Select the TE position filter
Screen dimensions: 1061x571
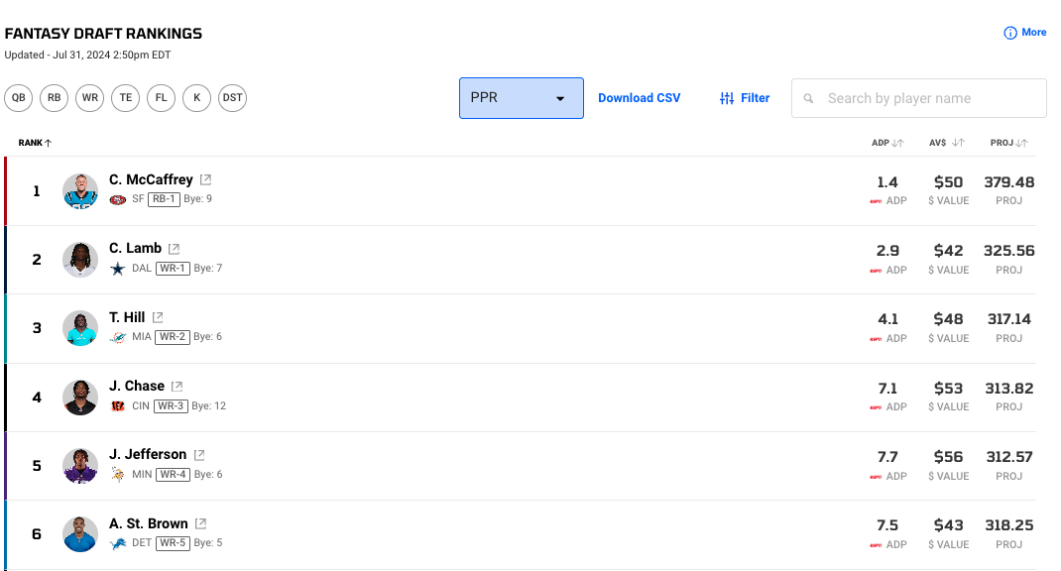coord(126,98)
